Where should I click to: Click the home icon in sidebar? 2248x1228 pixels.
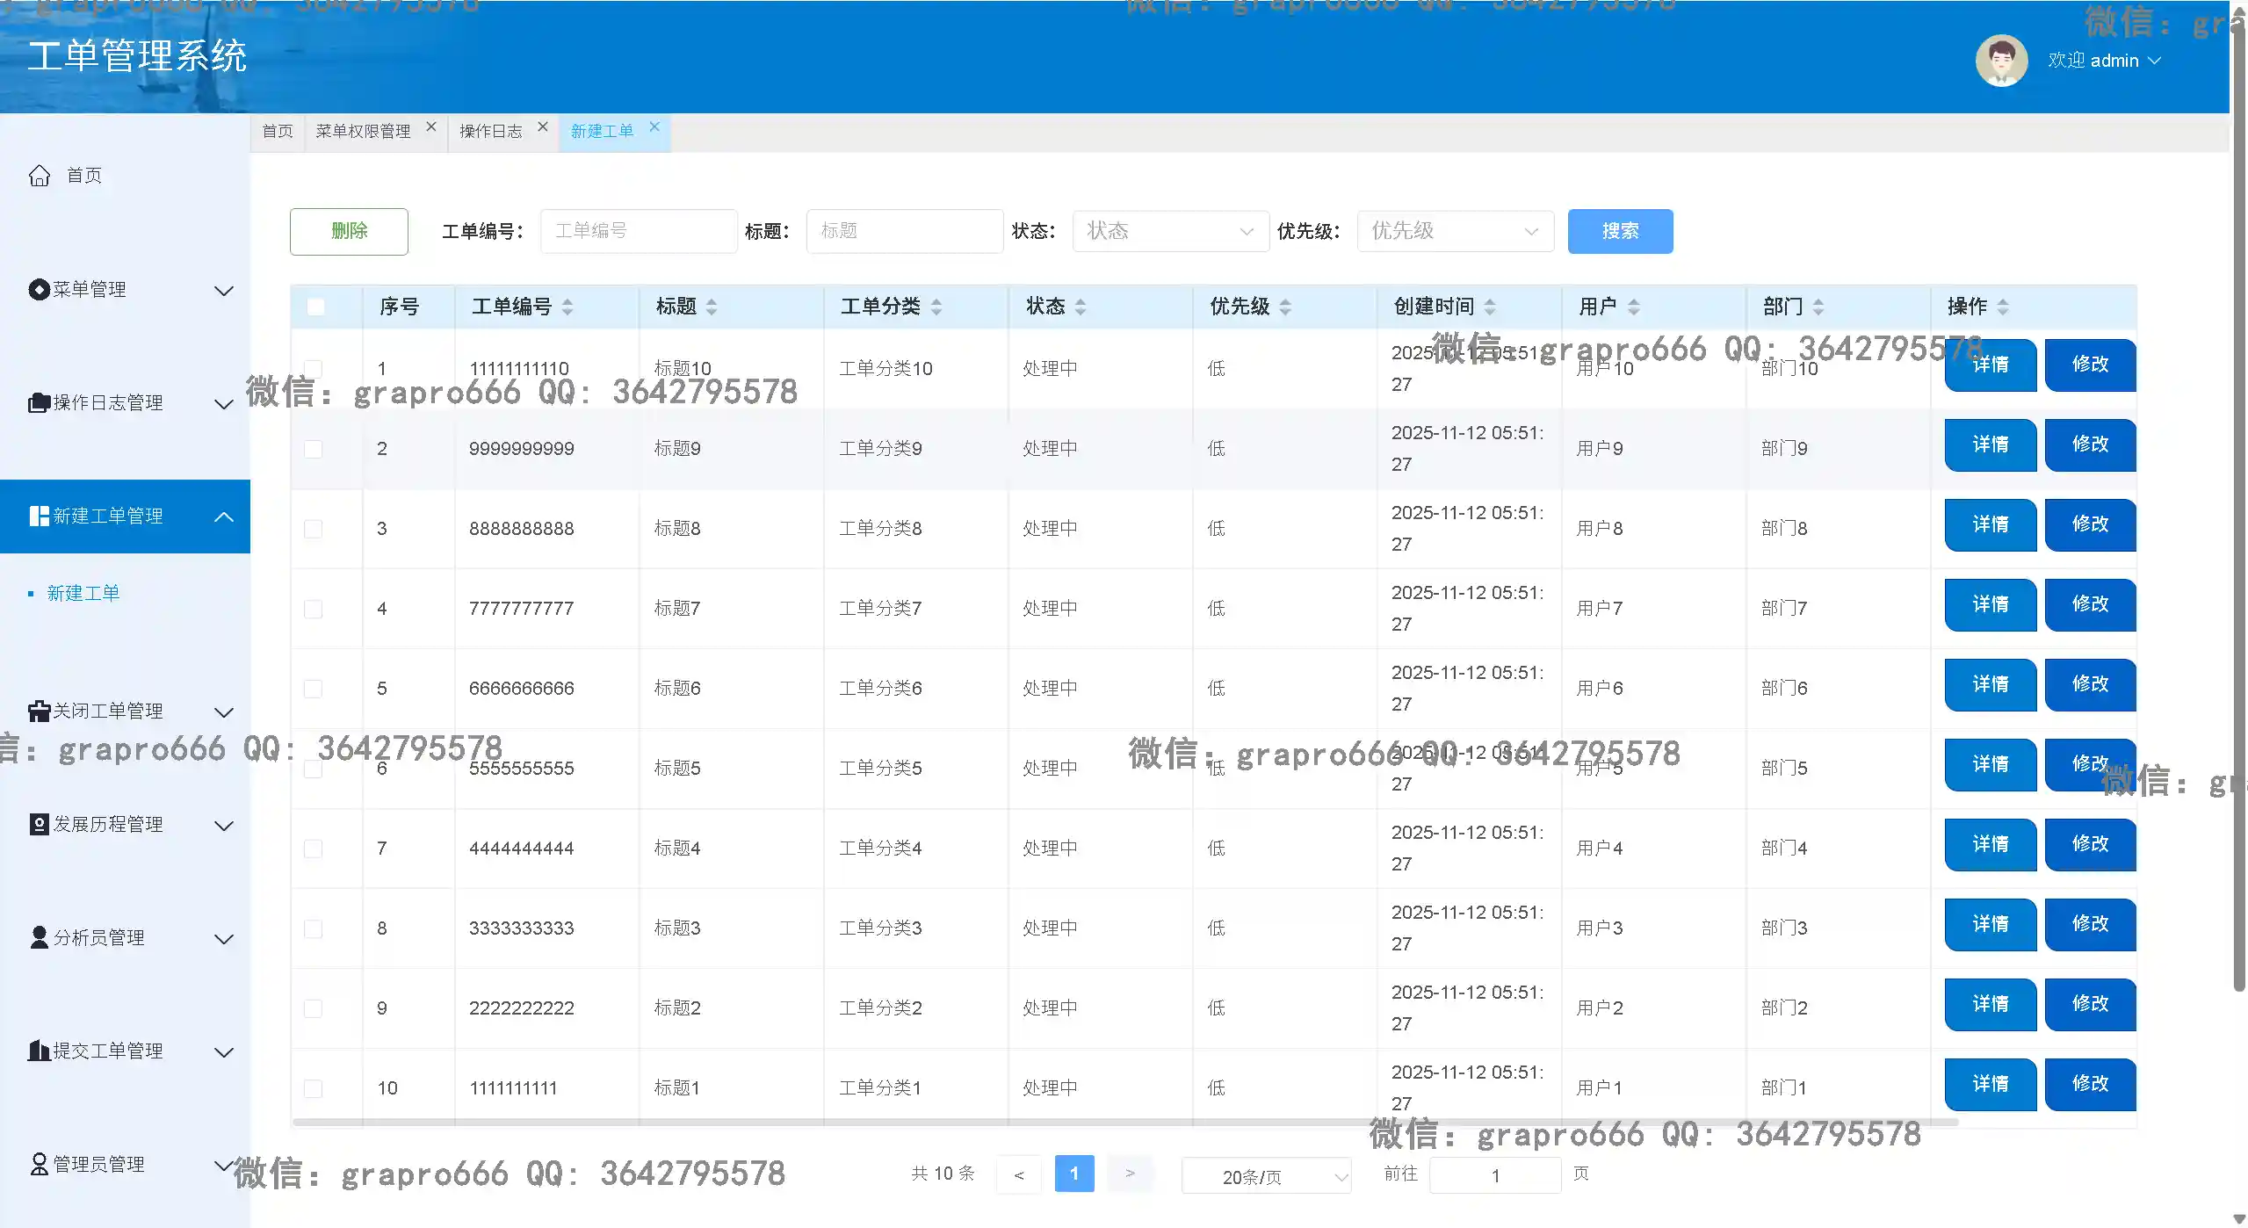[40, 176]
